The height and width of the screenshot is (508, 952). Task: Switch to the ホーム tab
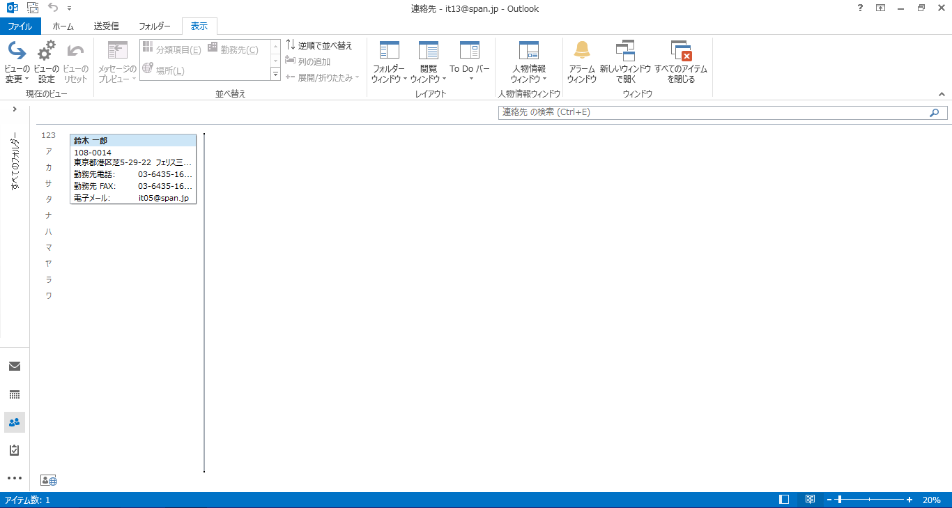(63, 26)
